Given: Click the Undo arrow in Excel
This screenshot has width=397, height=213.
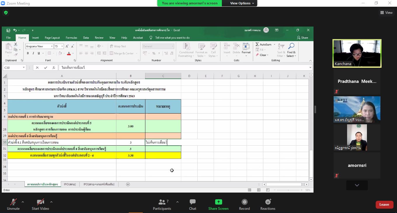Looking at the screenshot, I should click(15, 30).
